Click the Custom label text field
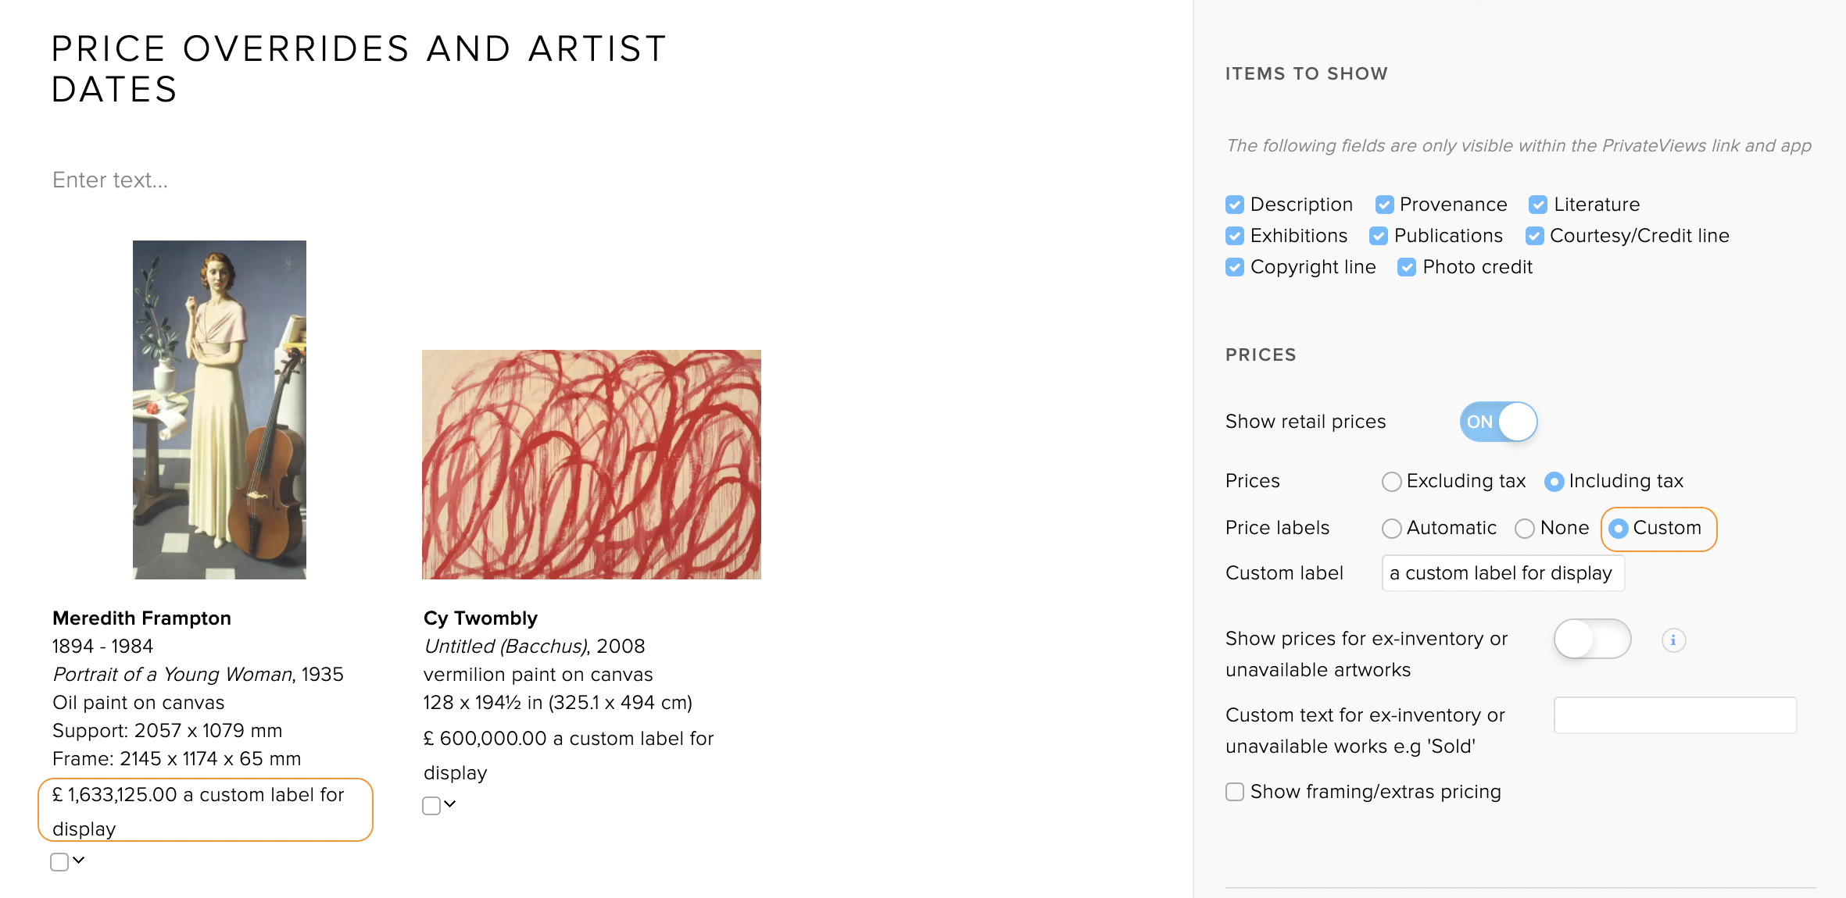Viewport: 1846px width, 898px height. coord(1503,573)
